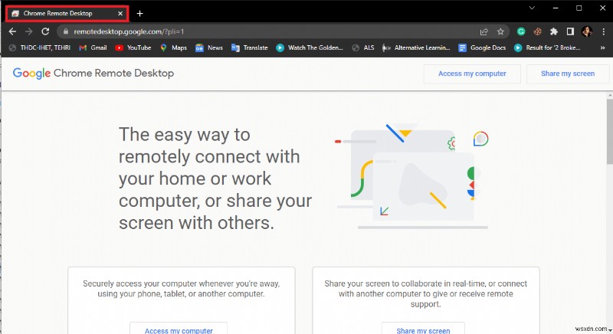
Task: Open the ALS bookmark
Action: 362,47
